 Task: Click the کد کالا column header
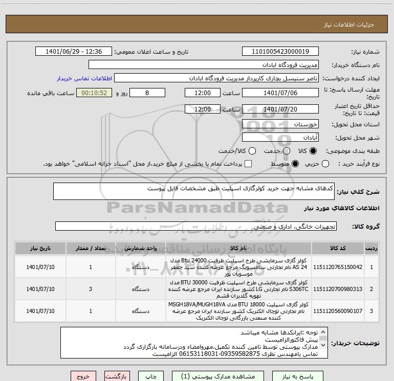338,248
